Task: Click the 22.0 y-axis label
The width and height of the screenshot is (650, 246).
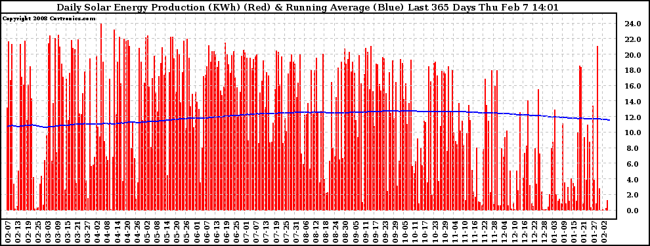Action: tap(633, 39)
